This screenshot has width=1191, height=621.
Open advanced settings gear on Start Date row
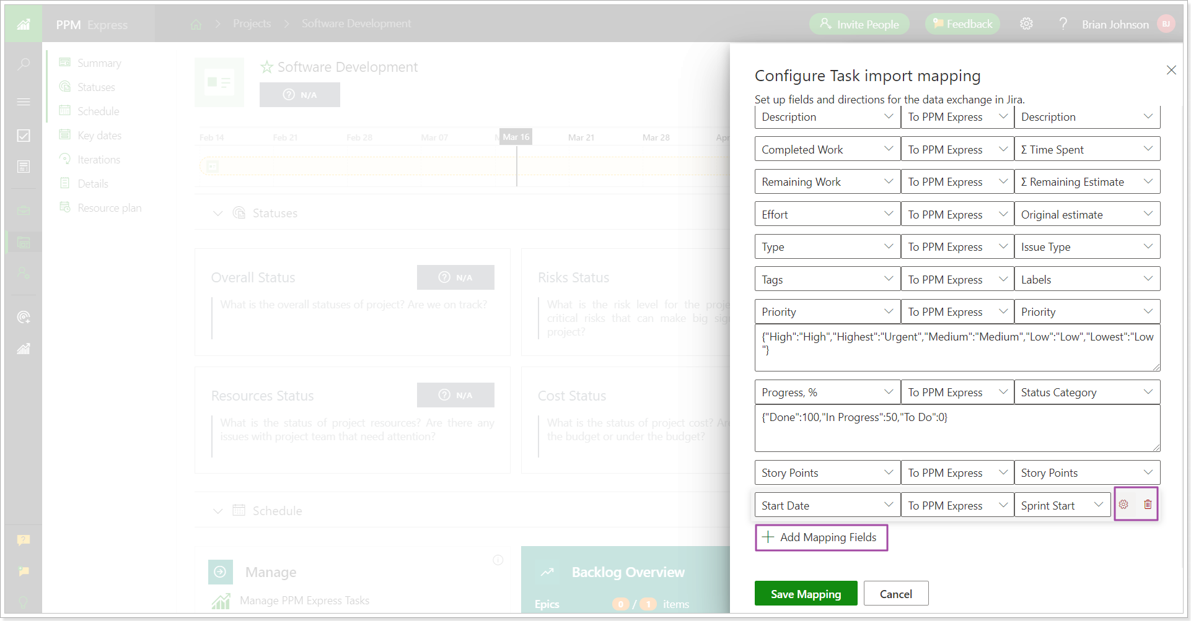[1123, 504]
